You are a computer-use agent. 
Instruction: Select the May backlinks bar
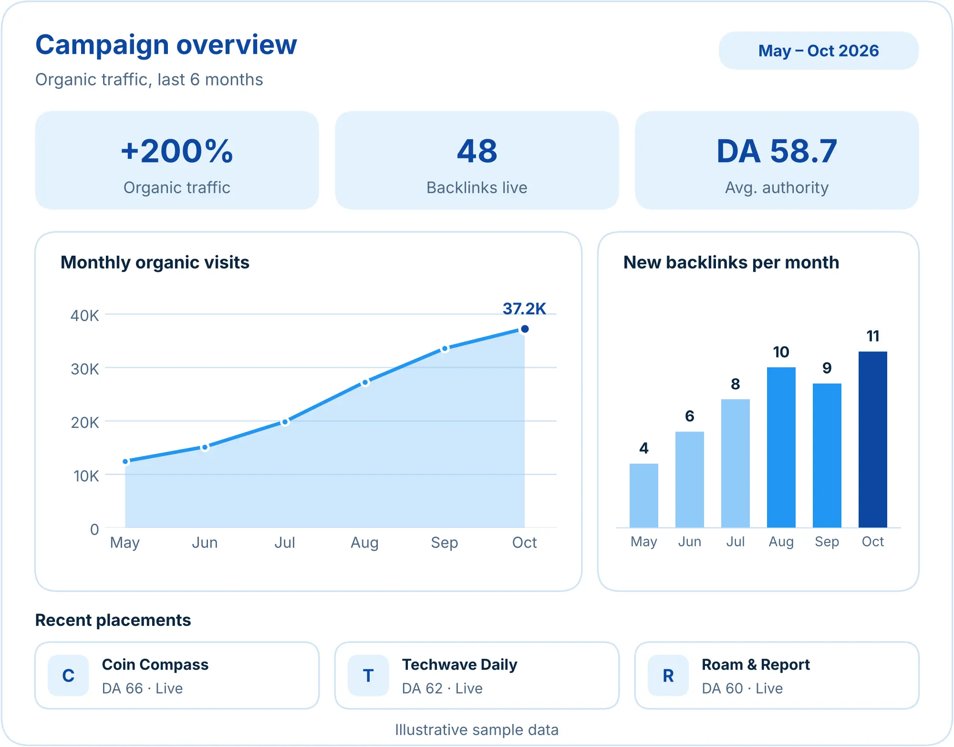click(644, 496)
